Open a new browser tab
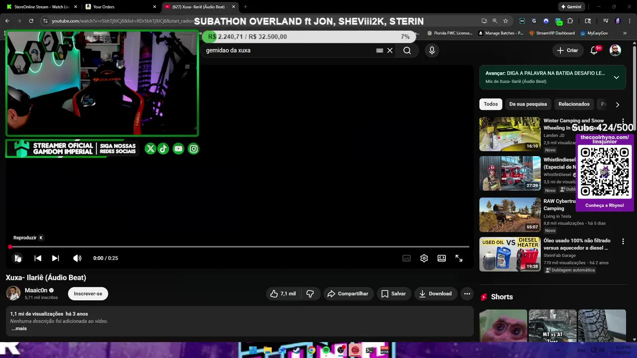 point(245,7)
